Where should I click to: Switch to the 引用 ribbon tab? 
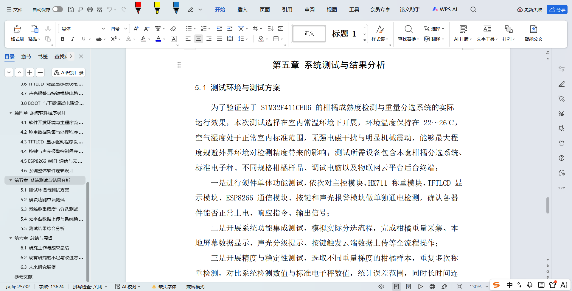pos(287,10)
